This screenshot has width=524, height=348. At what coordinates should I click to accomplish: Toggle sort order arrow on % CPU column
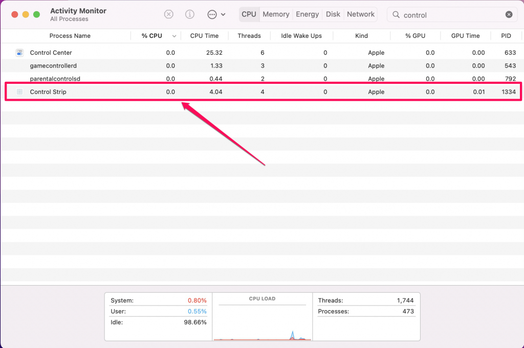click(174, 36)
